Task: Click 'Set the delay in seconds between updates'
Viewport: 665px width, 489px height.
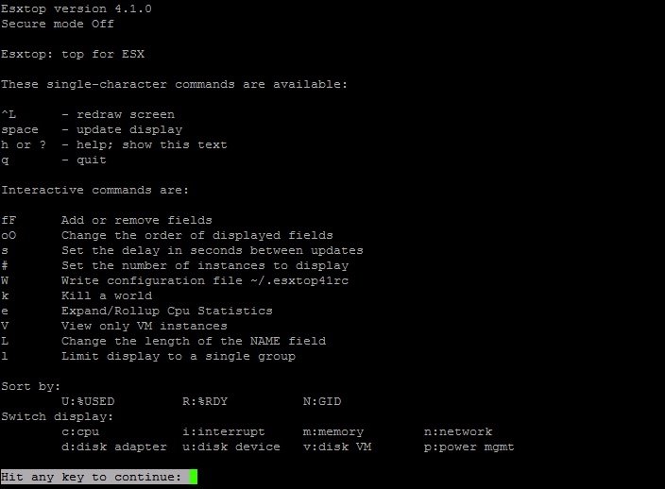Action: tap(212, 250)
